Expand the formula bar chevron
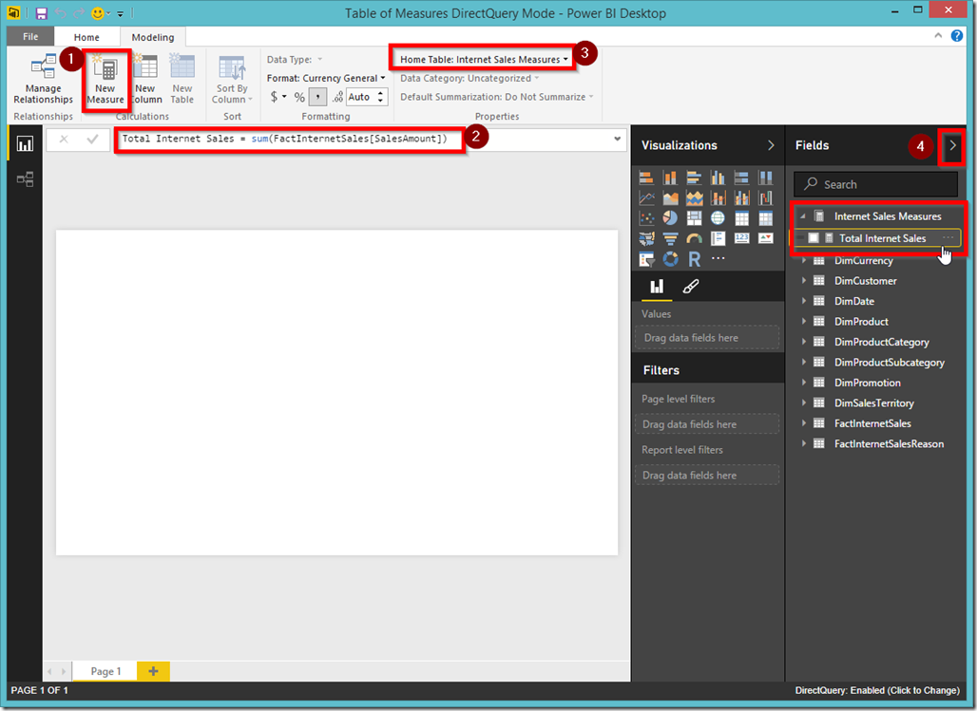The image size is (977, 711). [617, 139]
